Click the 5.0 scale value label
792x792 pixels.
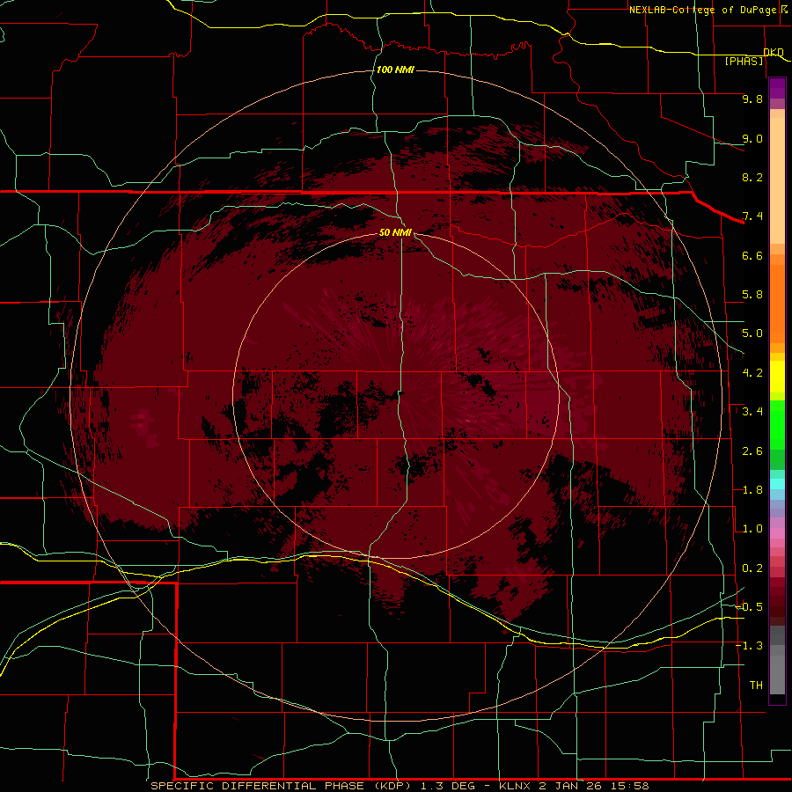(752, 334)
